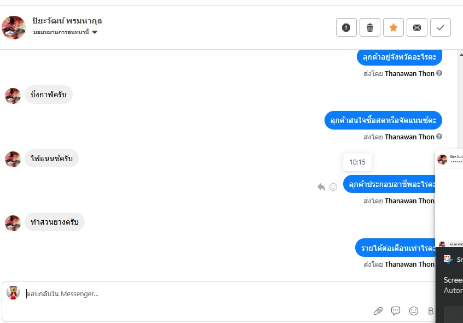Toggle the orange star follow-up flag

coord(393,27)
